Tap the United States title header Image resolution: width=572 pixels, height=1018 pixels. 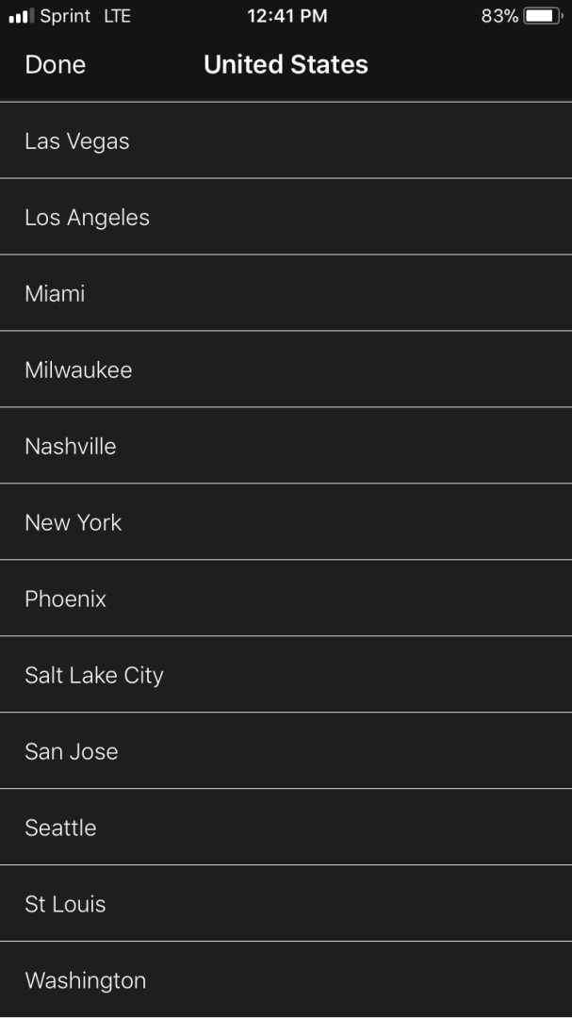(286, 65)
